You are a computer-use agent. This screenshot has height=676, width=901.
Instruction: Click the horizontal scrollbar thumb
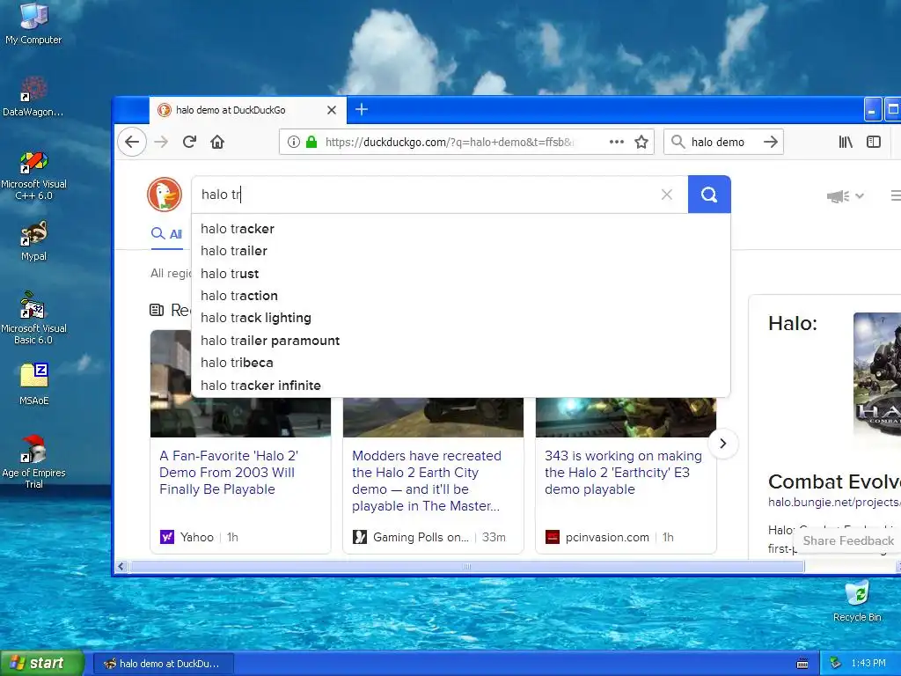pyautogui.click(x=466, y=567)
